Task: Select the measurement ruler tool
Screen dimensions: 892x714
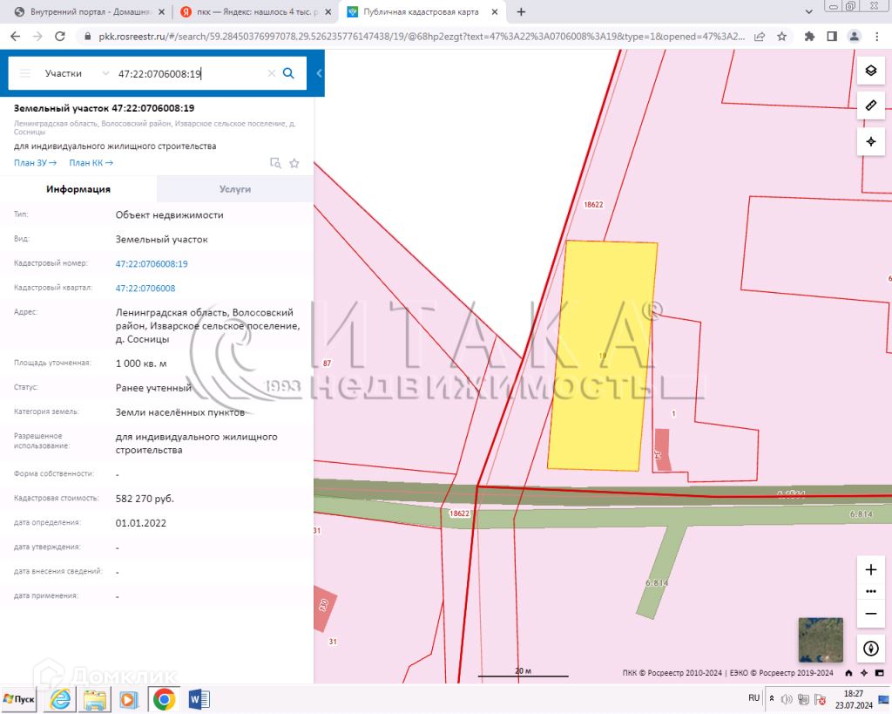Action: point(871,105)
